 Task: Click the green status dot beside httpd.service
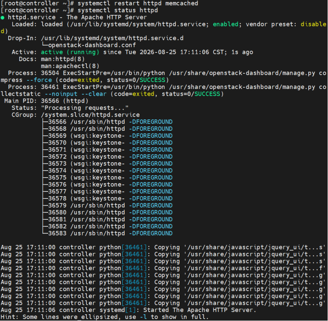tap(2, 18)
